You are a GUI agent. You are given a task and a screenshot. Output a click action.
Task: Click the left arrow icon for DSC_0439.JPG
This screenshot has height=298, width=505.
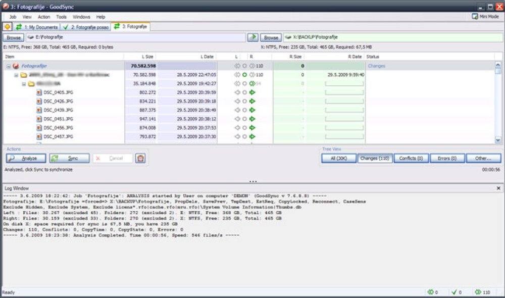(237, 110)
